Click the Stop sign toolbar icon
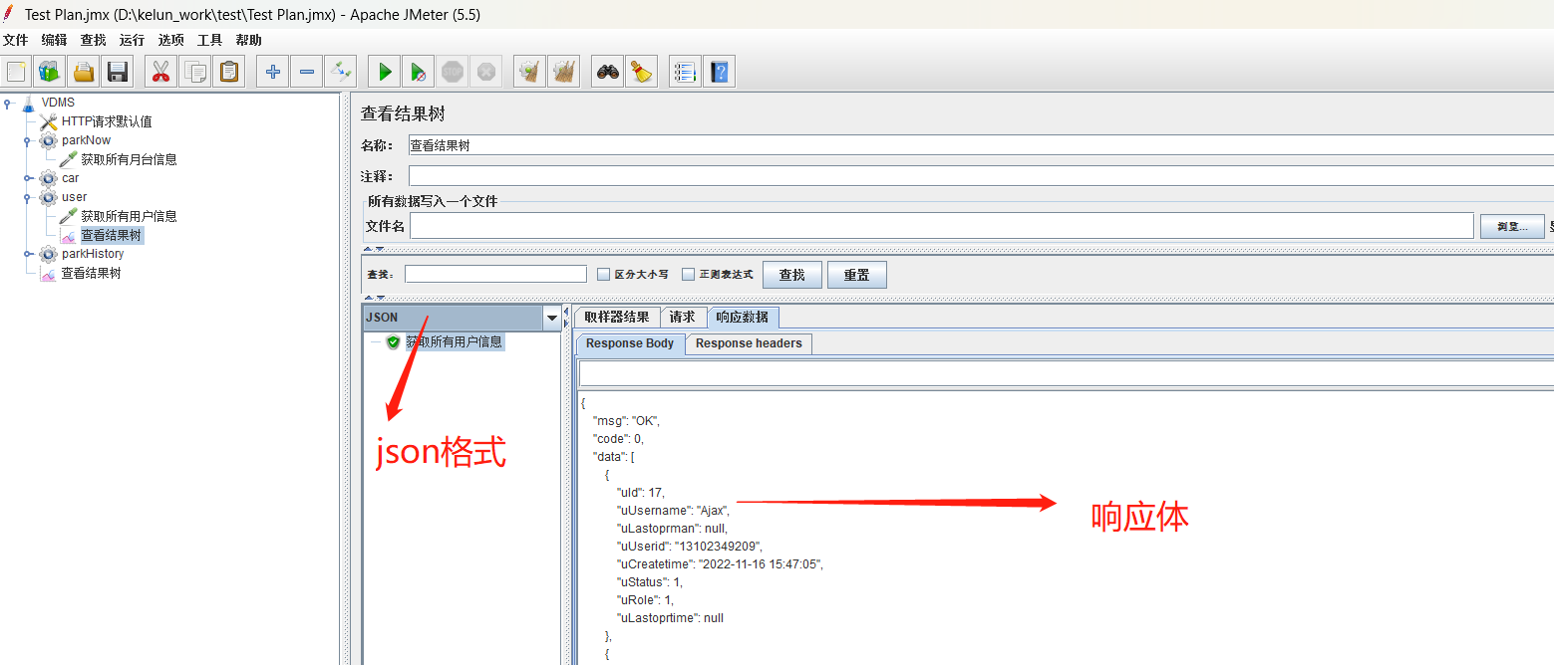The width and height of the screenshot is (1554, 665). [453, 72]
